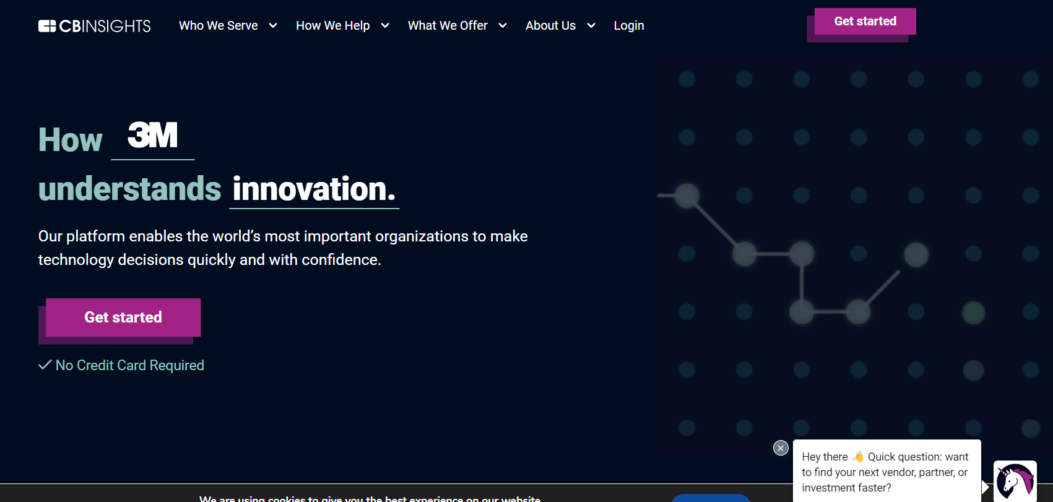Open the Who We Serve menu

click(218, 25)
